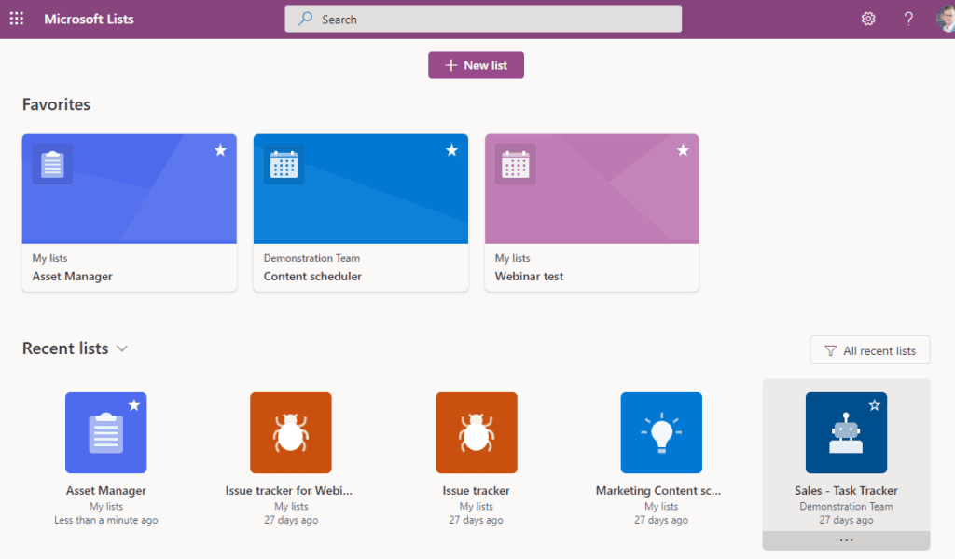Image resolution: width=955 pixels, height=559 pixels.
Task: Click the recent Asset Manager name label
Action: [106, 490]
